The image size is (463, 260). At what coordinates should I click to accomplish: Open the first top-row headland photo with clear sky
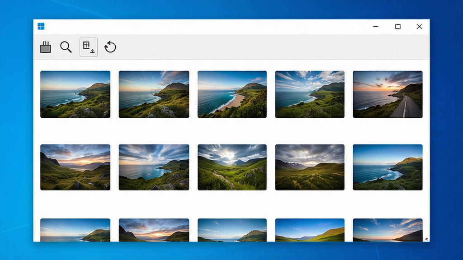coord(76,94)
